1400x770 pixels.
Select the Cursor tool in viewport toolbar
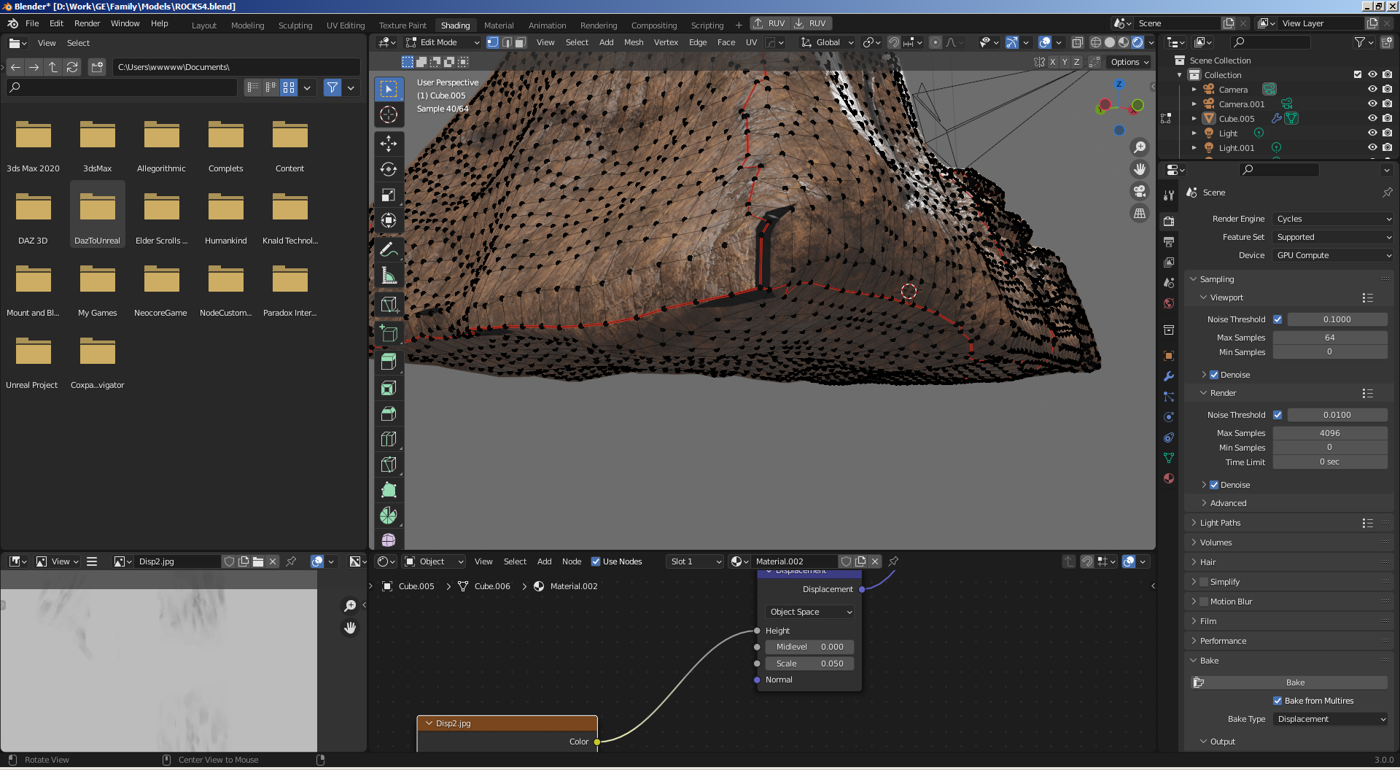[389, 114]
